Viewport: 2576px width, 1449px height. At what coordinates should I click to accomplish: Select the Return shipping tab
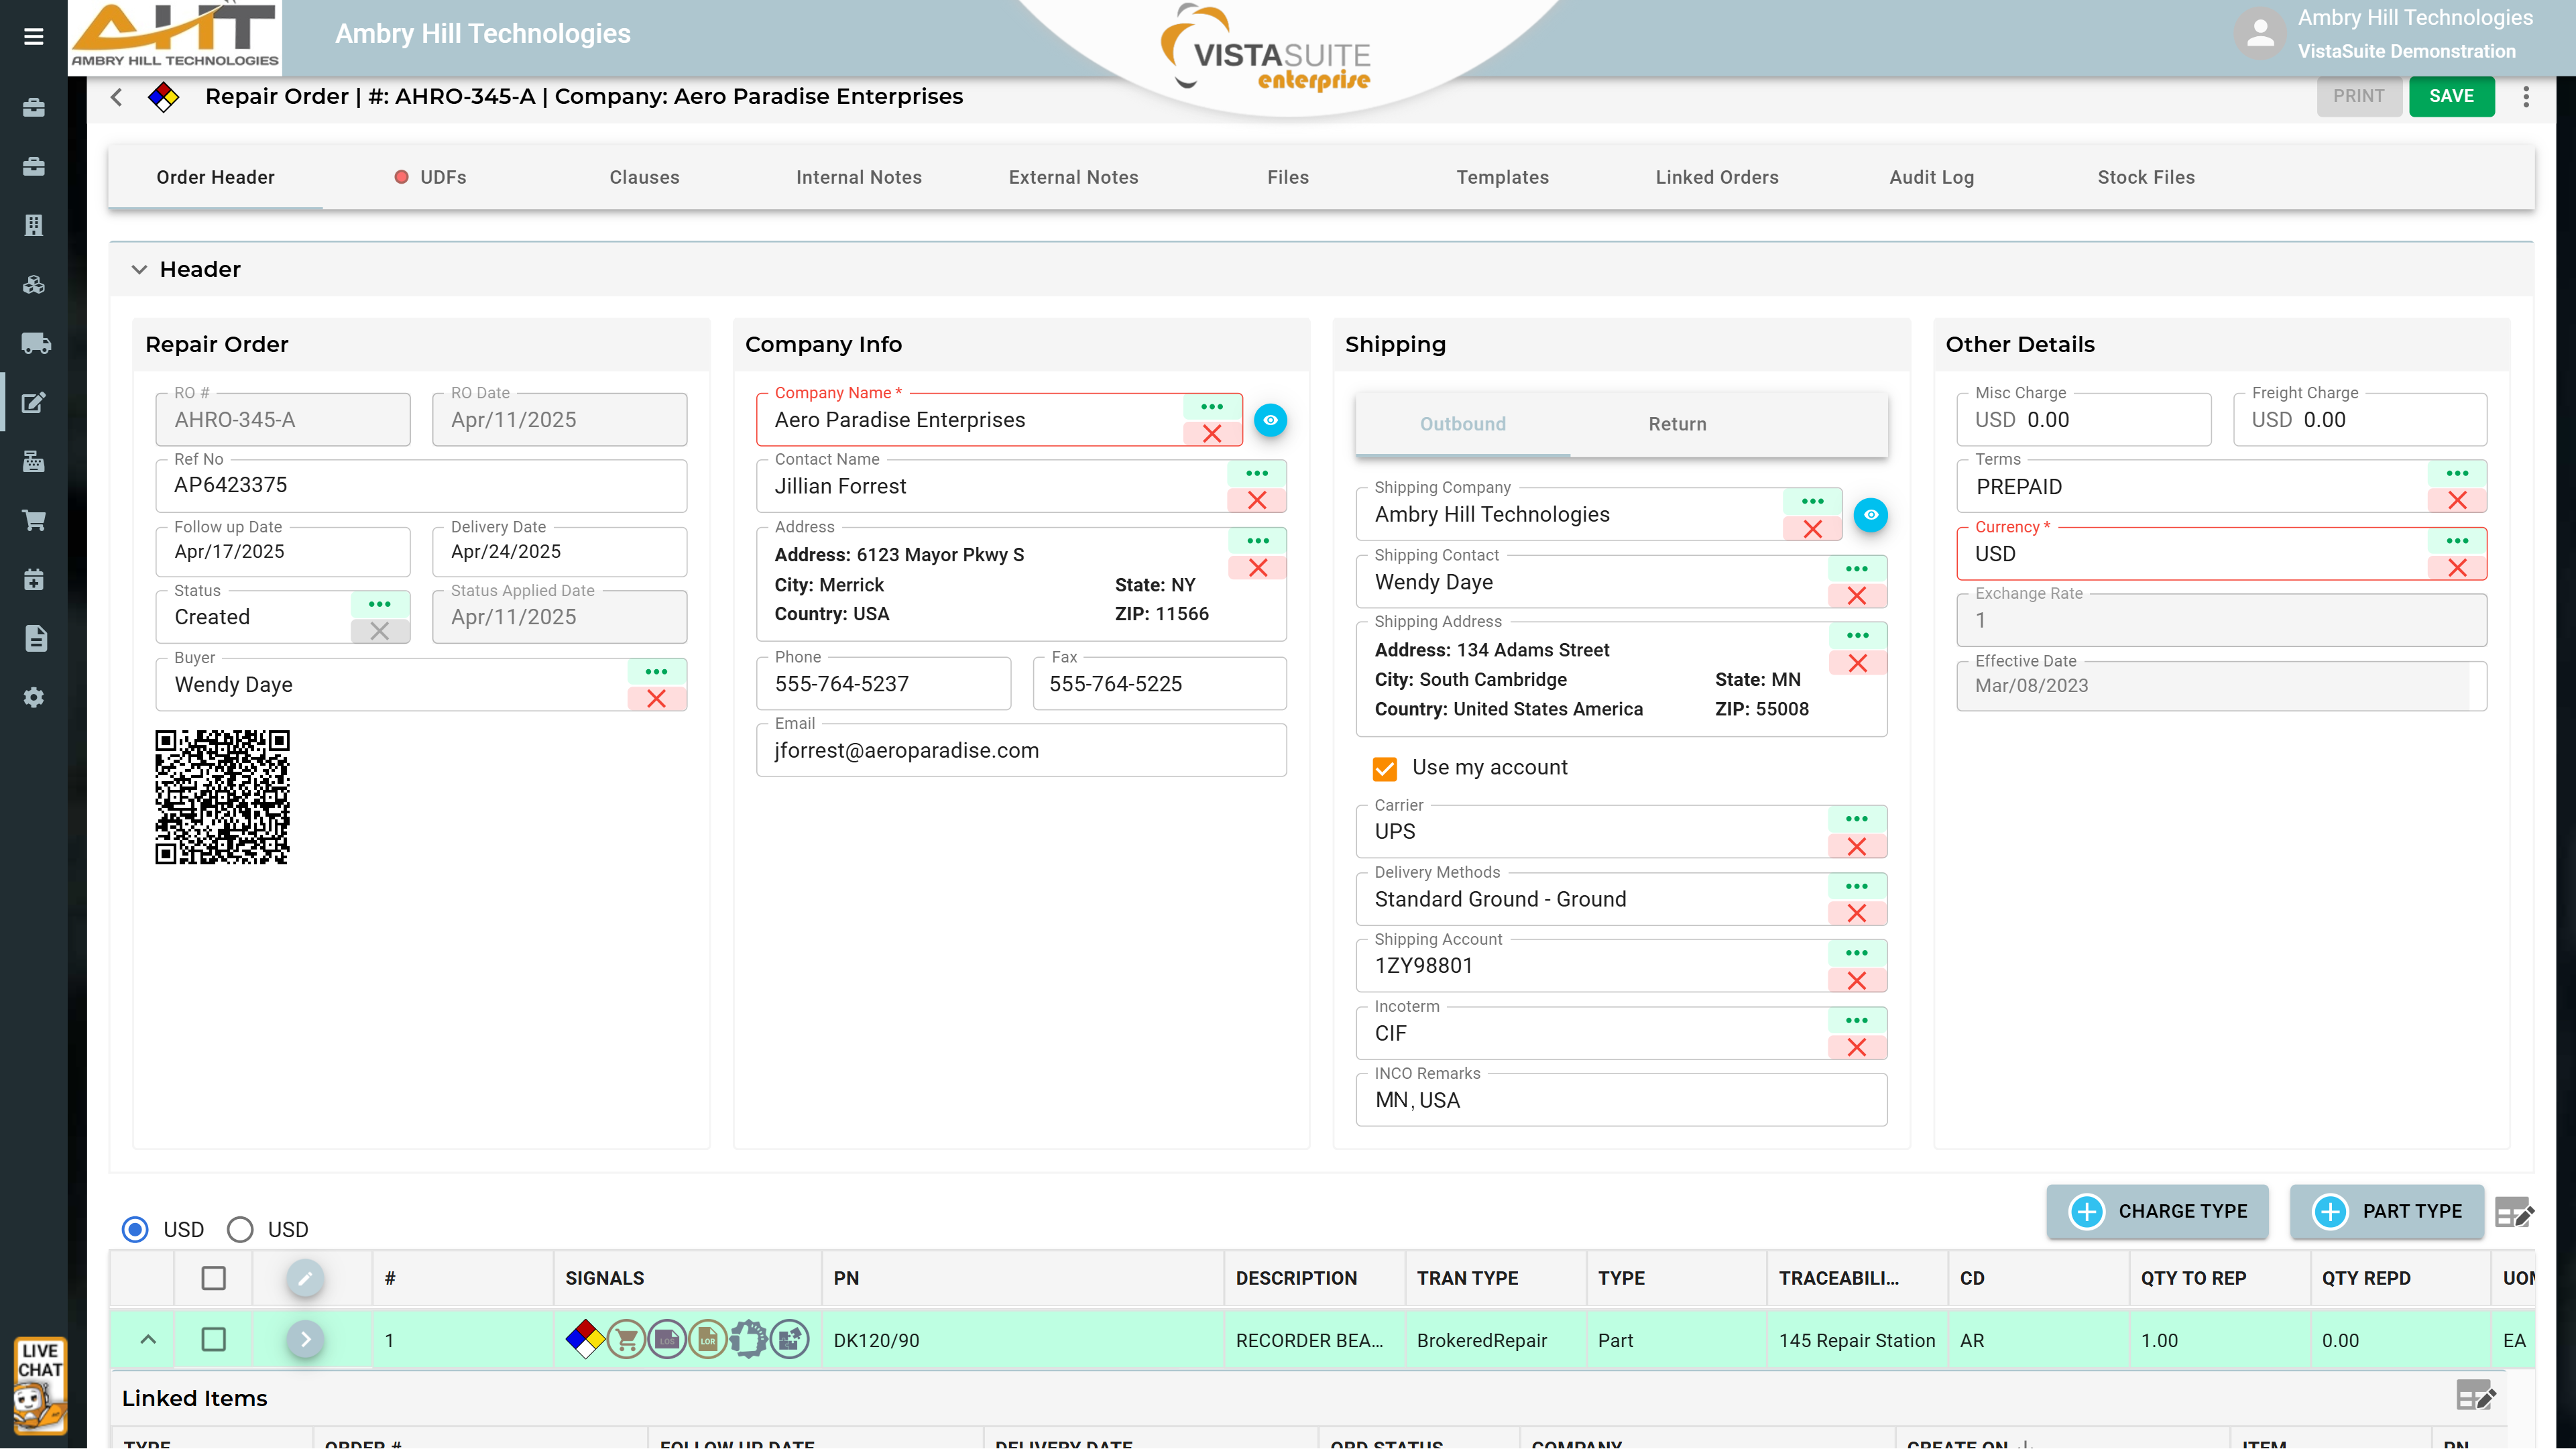[1677, 424]
